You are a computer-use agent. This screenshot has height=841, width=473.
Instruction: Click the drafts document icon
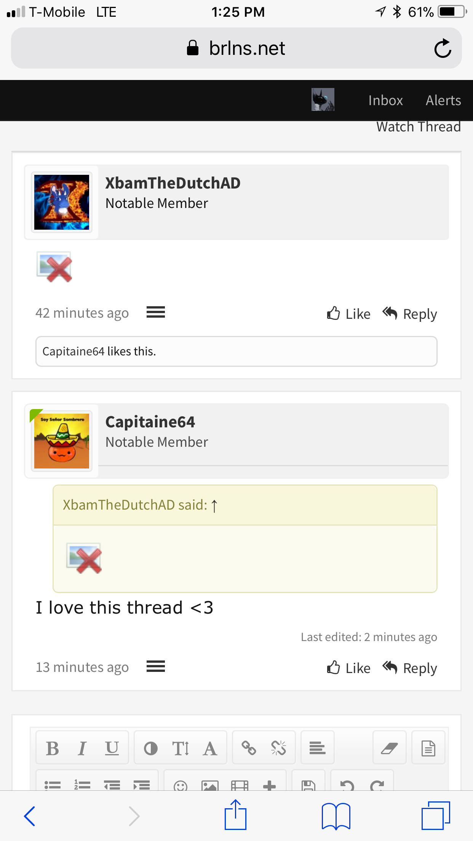click(428, 748)
